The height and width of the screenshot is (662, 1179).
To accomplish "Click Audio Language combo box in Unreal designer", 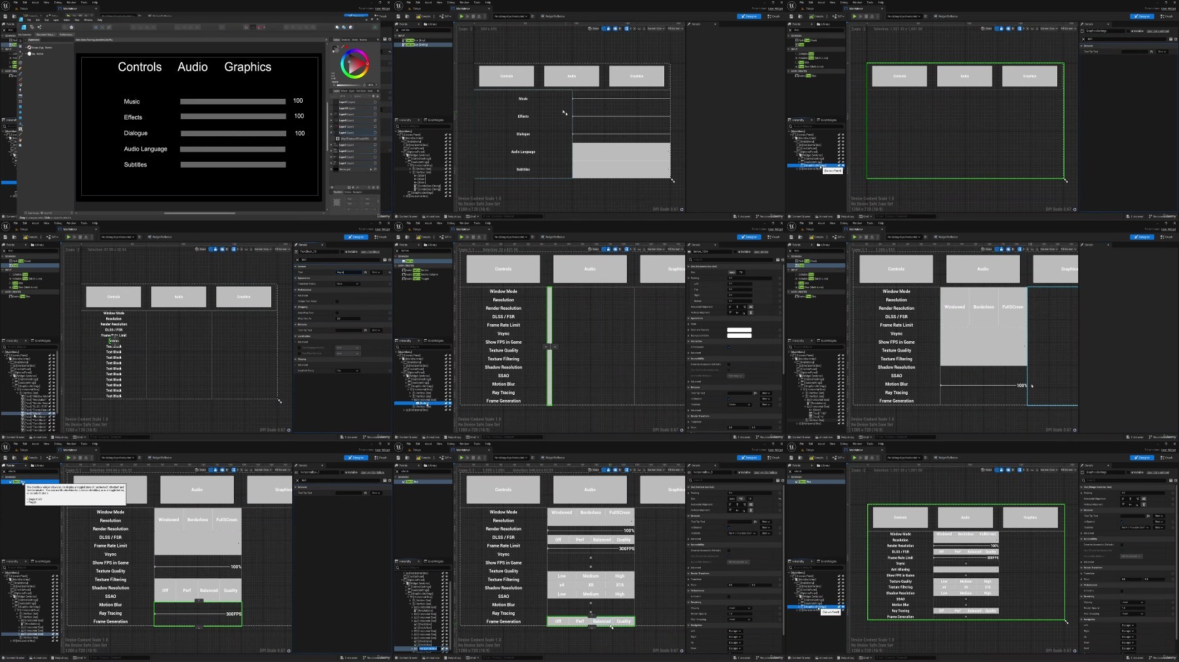I will coord(622,152).
